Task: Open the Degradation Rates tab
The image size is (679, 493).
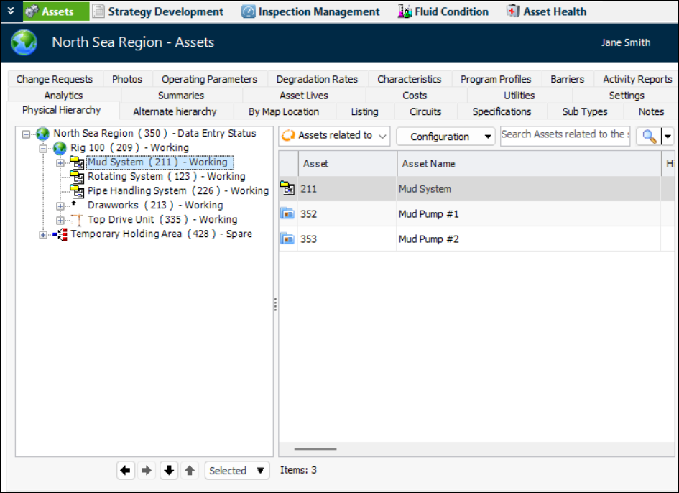Action: click(x=317, y=79)
